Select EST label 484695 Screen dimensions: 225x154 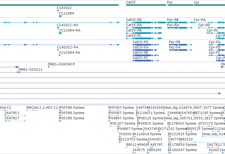[143, 145]
